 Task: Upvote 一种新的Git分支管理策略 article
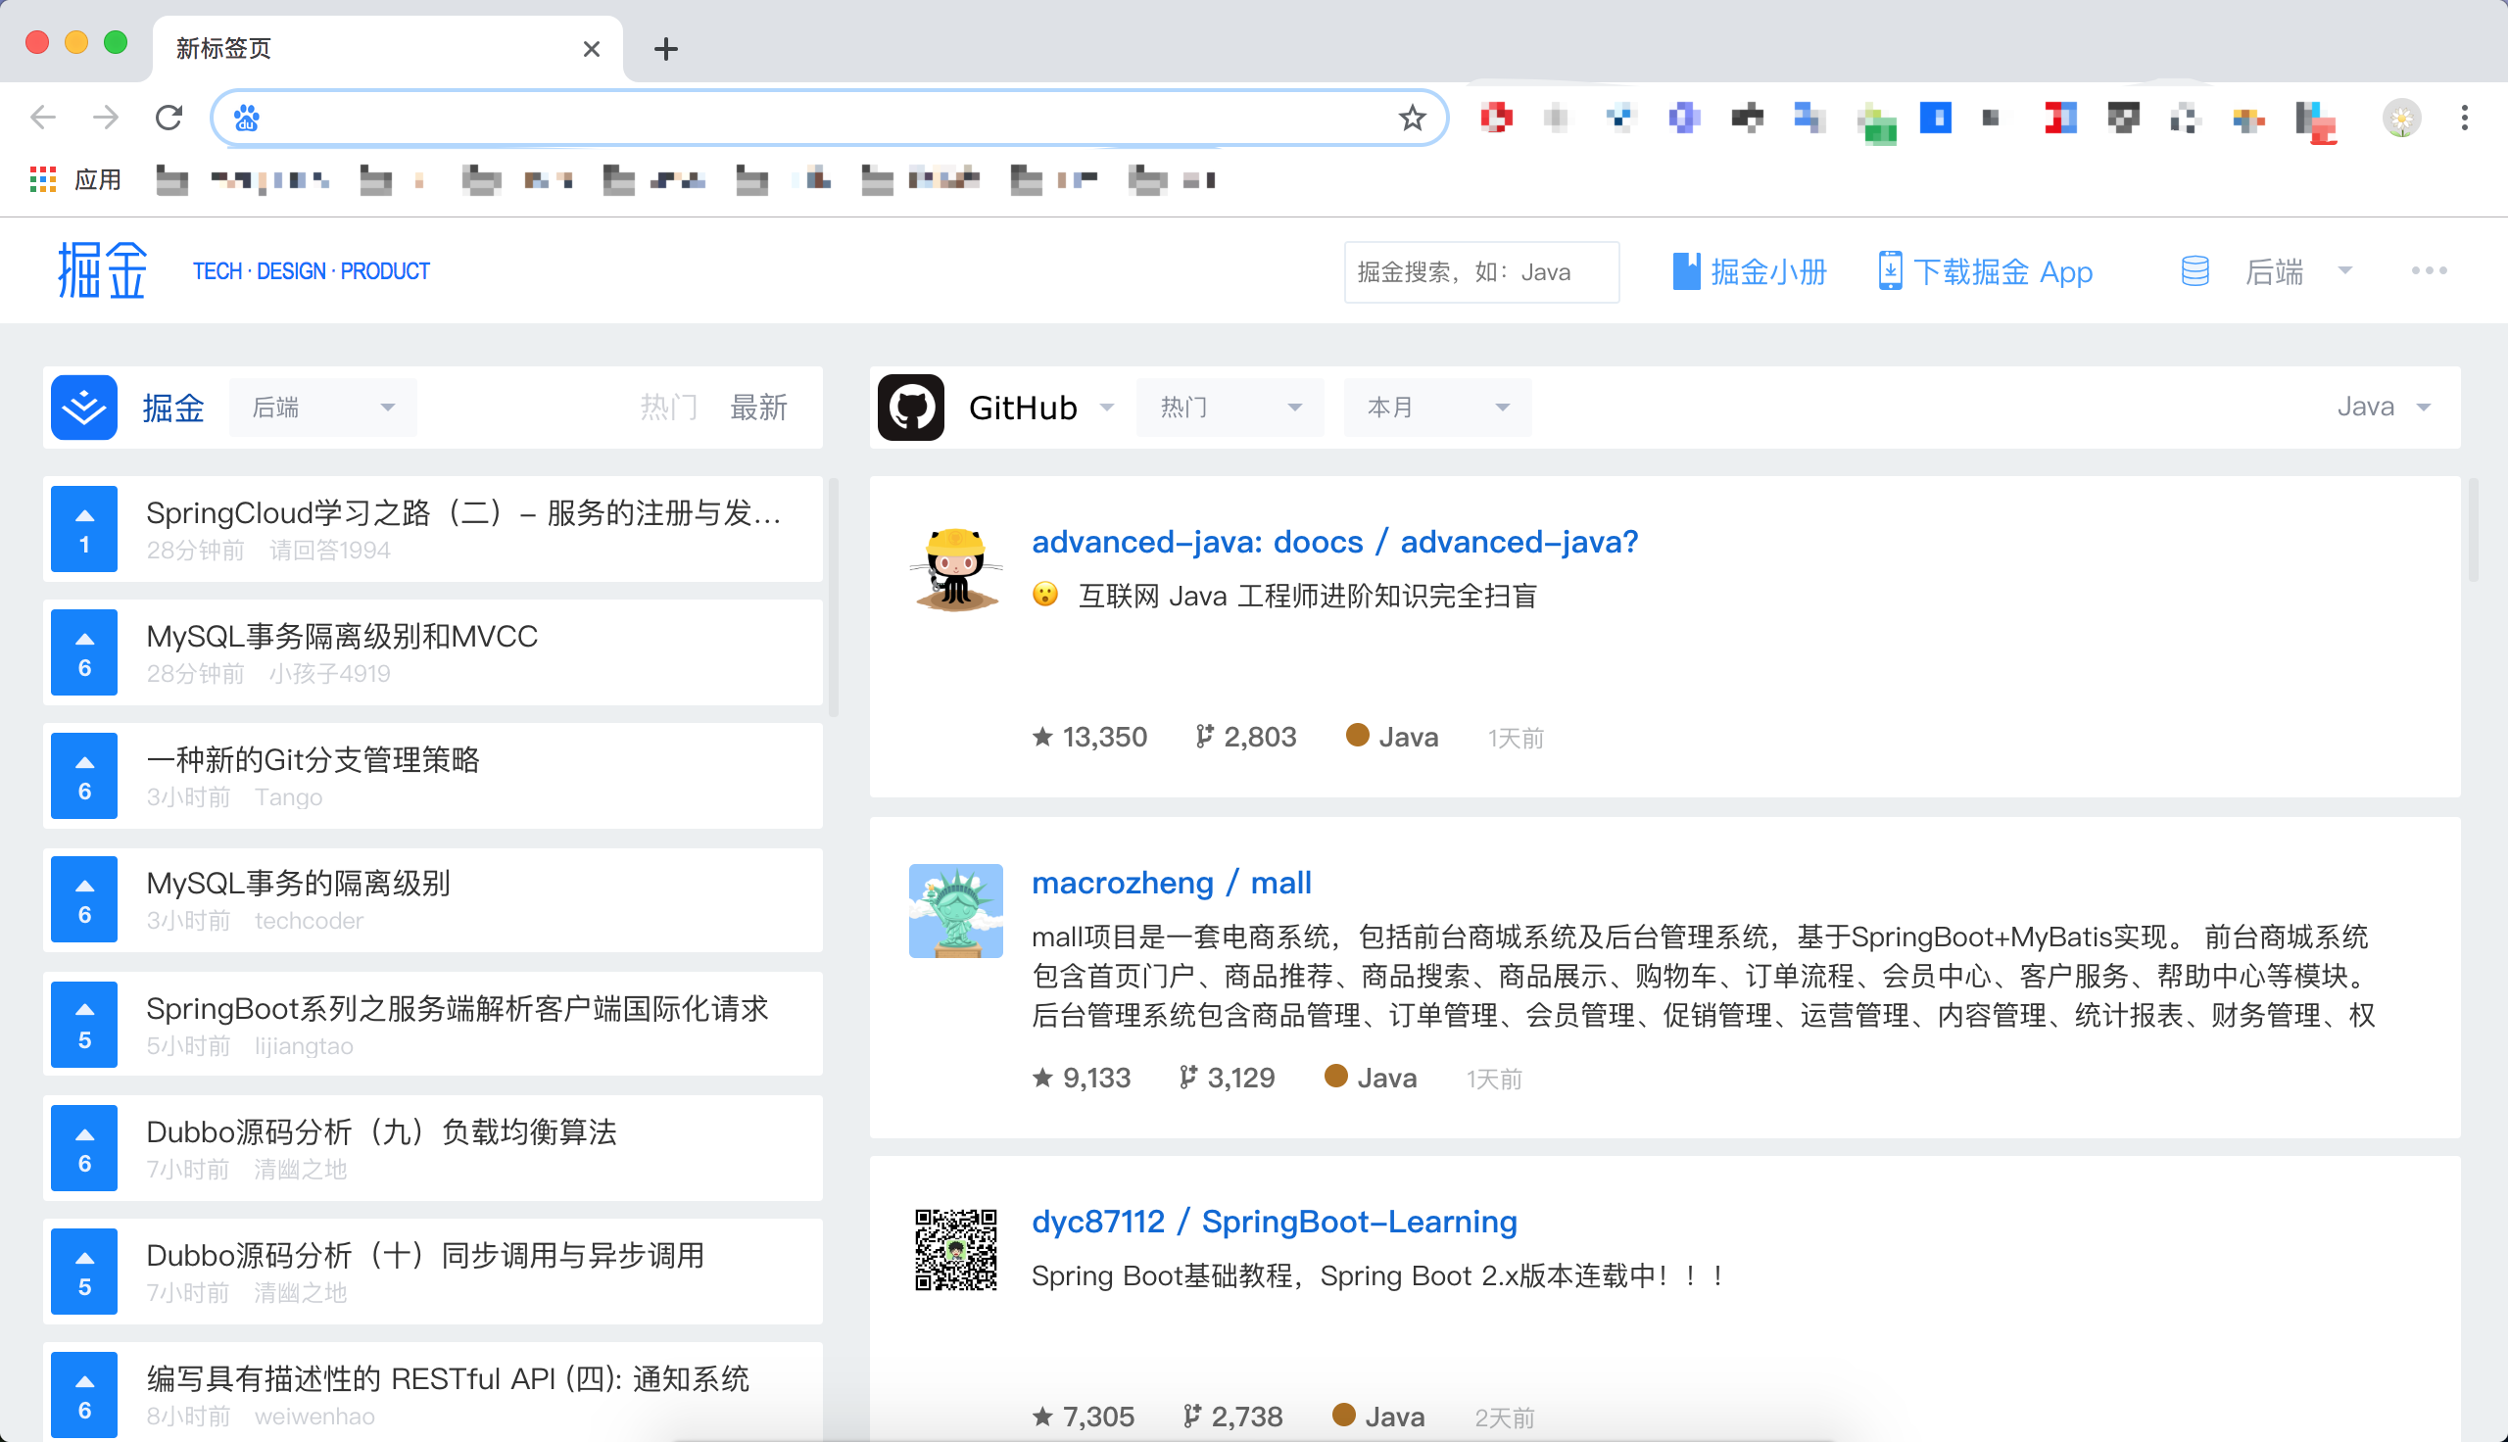point(84,777)
